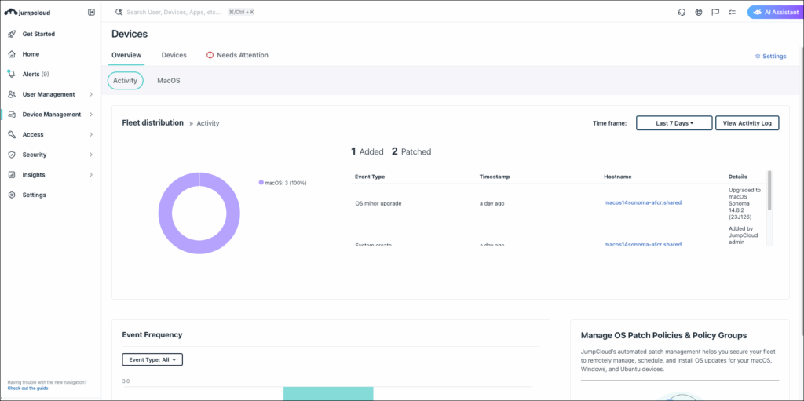Image resolution: width=804 pixels, height=401 pixels.
Task: Click the Alerts bell icon in sidebar
Action: (12, 74)
